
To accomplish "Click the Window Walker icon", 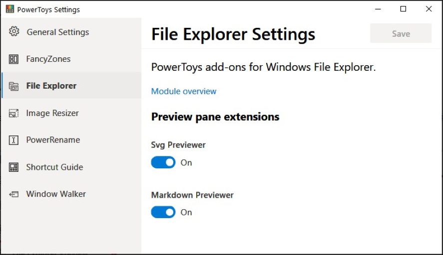I will [x=14, y=194].
